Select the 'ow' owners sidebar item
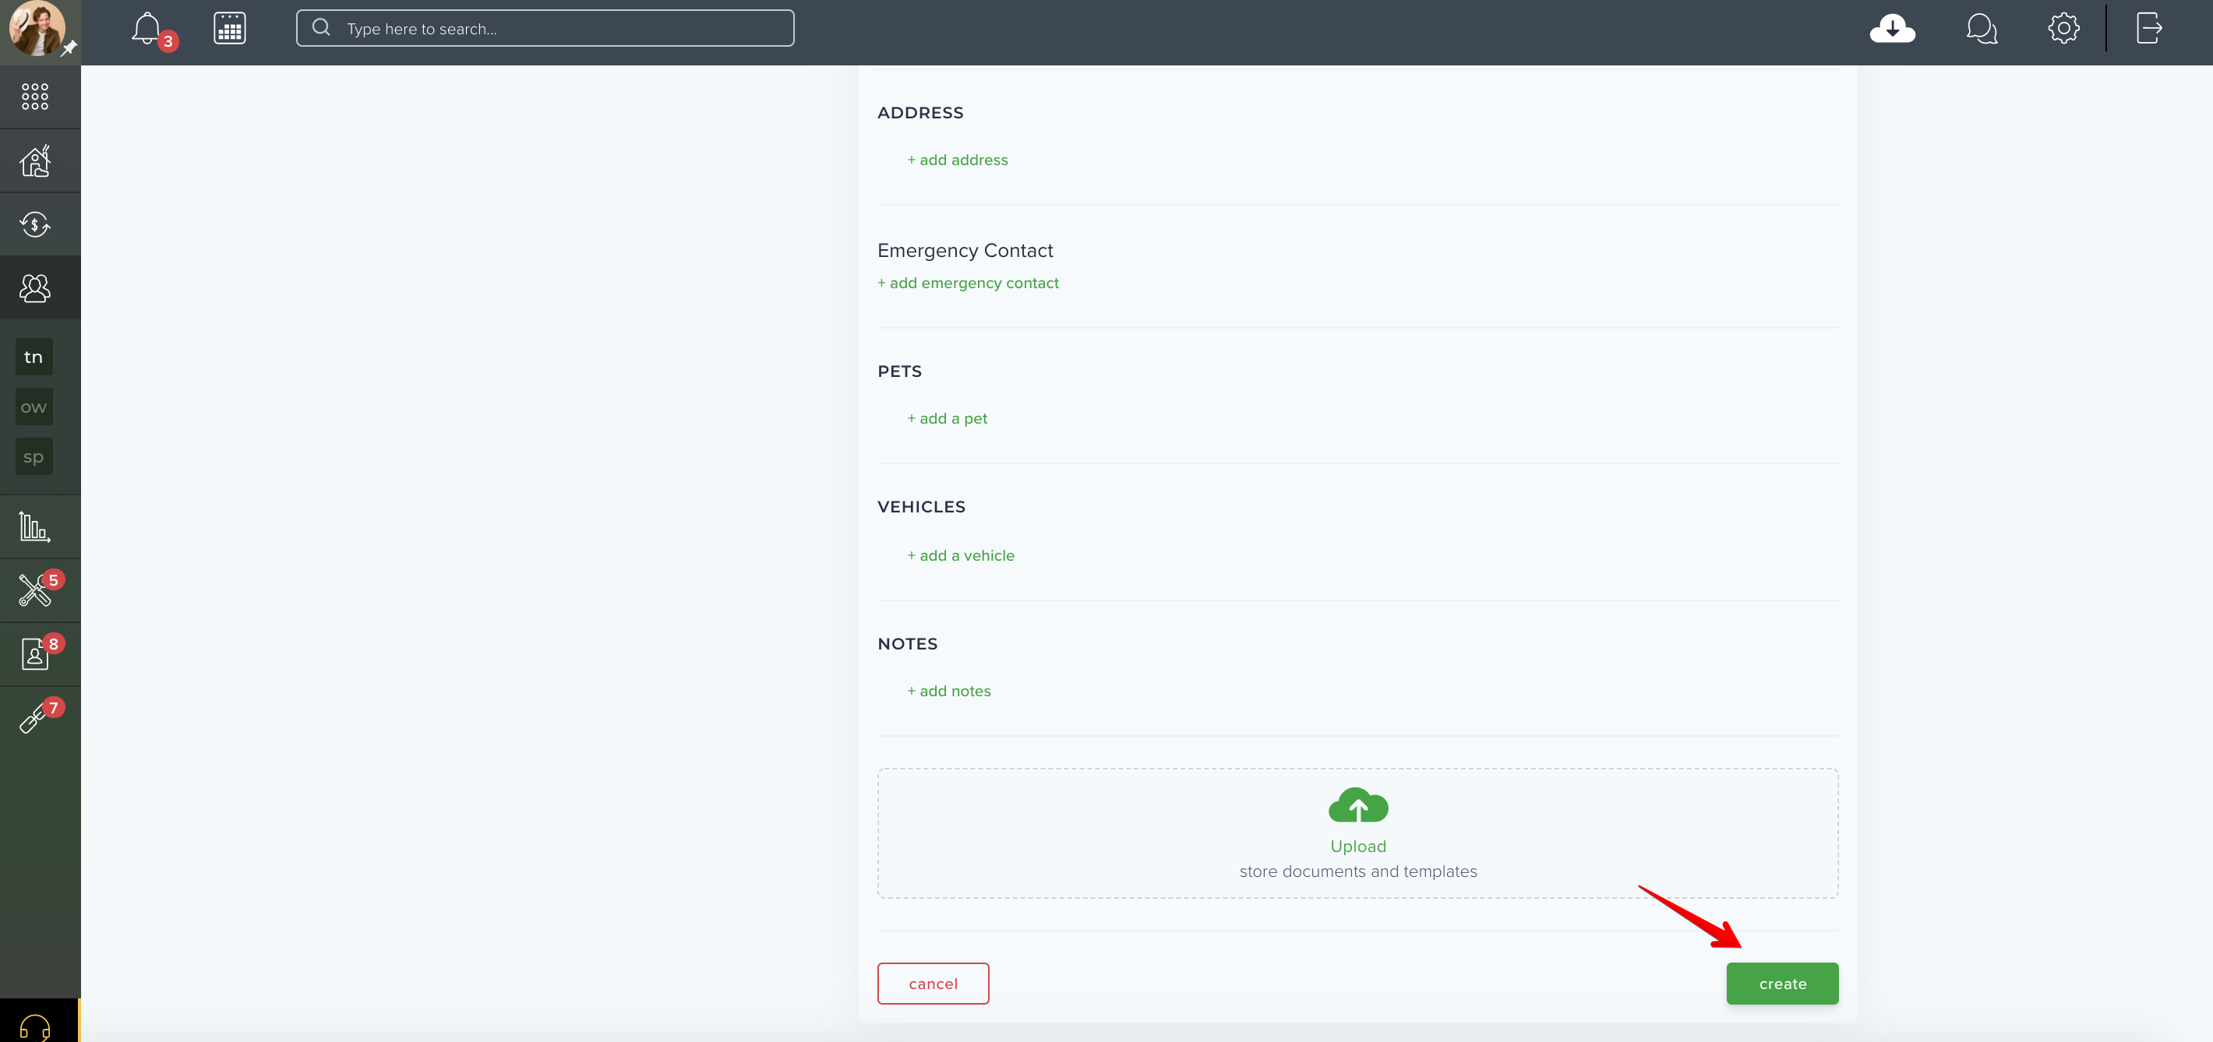 [34, 407]
